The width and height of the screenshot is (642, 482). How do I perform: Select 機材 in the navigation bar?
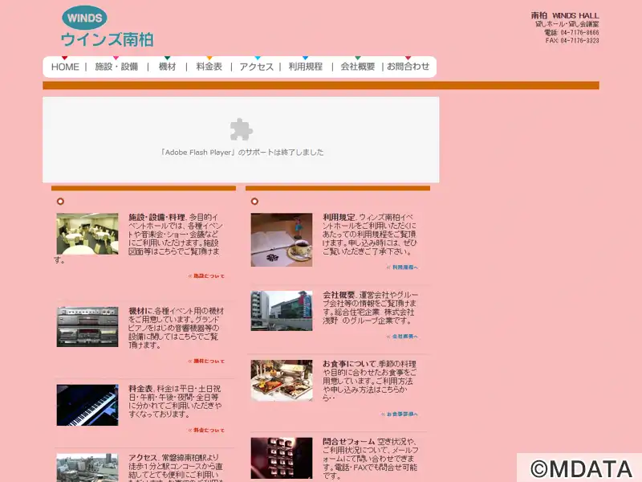[167, 67]
